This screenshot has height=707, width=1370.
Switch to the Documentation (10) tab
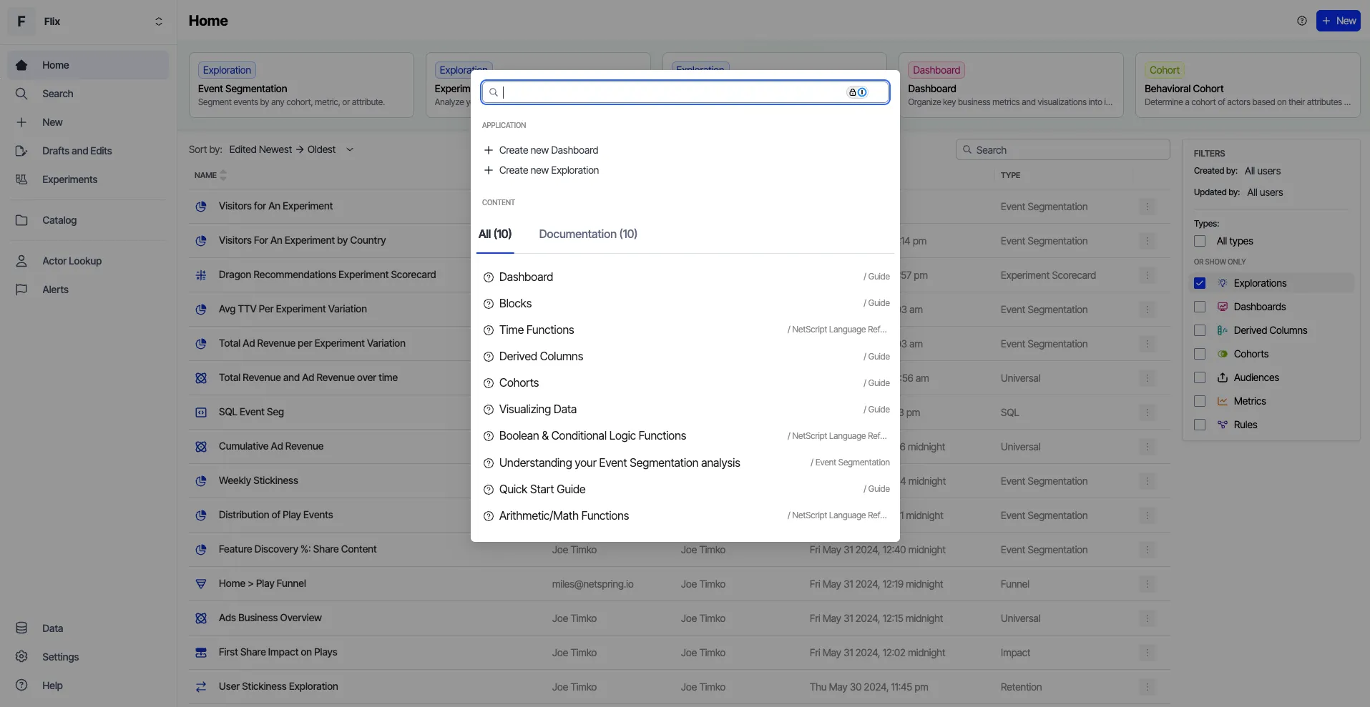coord(588,234)
